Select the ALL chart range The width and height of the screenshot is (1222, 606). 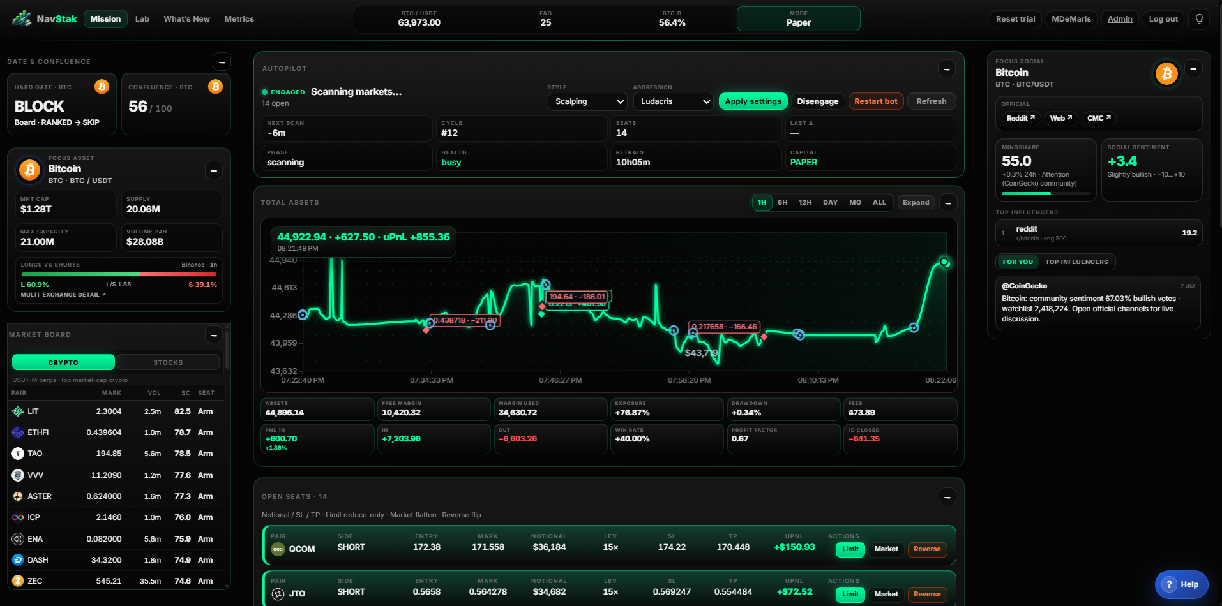tap(879, 202)
